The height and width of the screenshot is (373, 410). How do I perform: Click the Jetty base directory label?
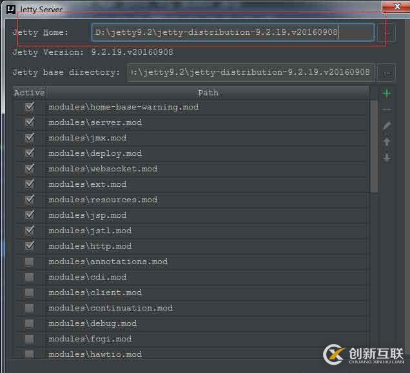click(66, 72)
